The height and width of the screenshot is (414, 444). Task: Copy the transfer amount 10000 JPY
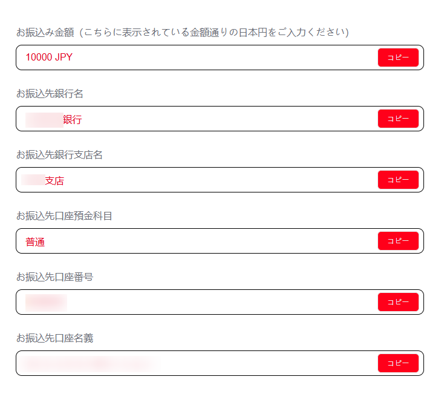click(x=398, y=57)
